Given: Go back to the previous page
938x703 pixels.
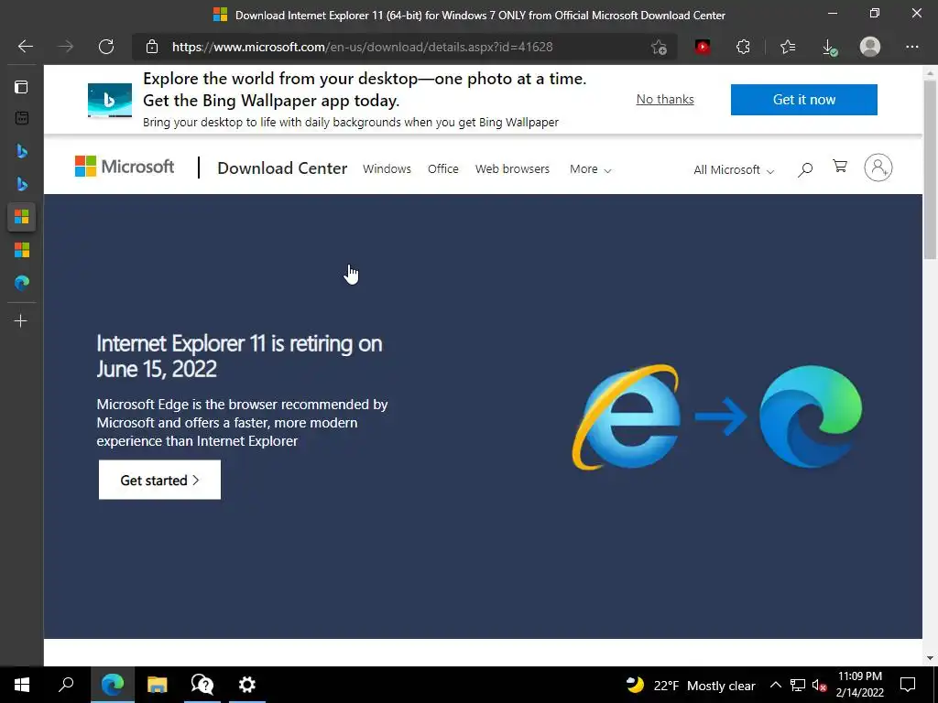Looking at the screenshot, I should pyautogui.click(x=25, y=47).
